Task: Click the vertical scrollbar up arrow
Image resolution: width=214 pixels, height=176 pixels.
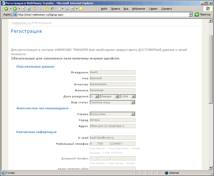Action: pos(210,21)
